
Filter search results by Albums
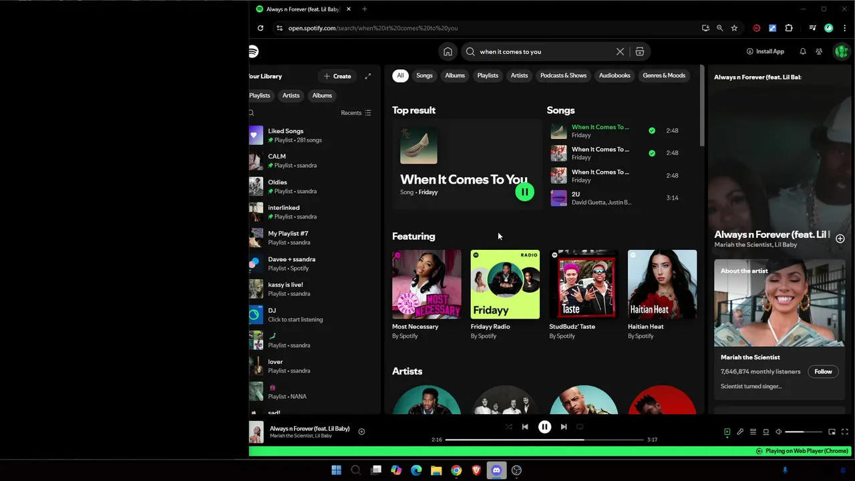tap(455, 75)
